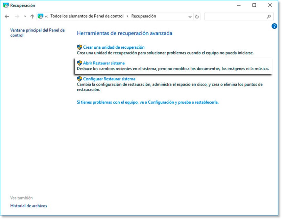The width and height of the screenshot is (282, 219).
Task: Click the double chevron in address bar
Action: [46, 16]
